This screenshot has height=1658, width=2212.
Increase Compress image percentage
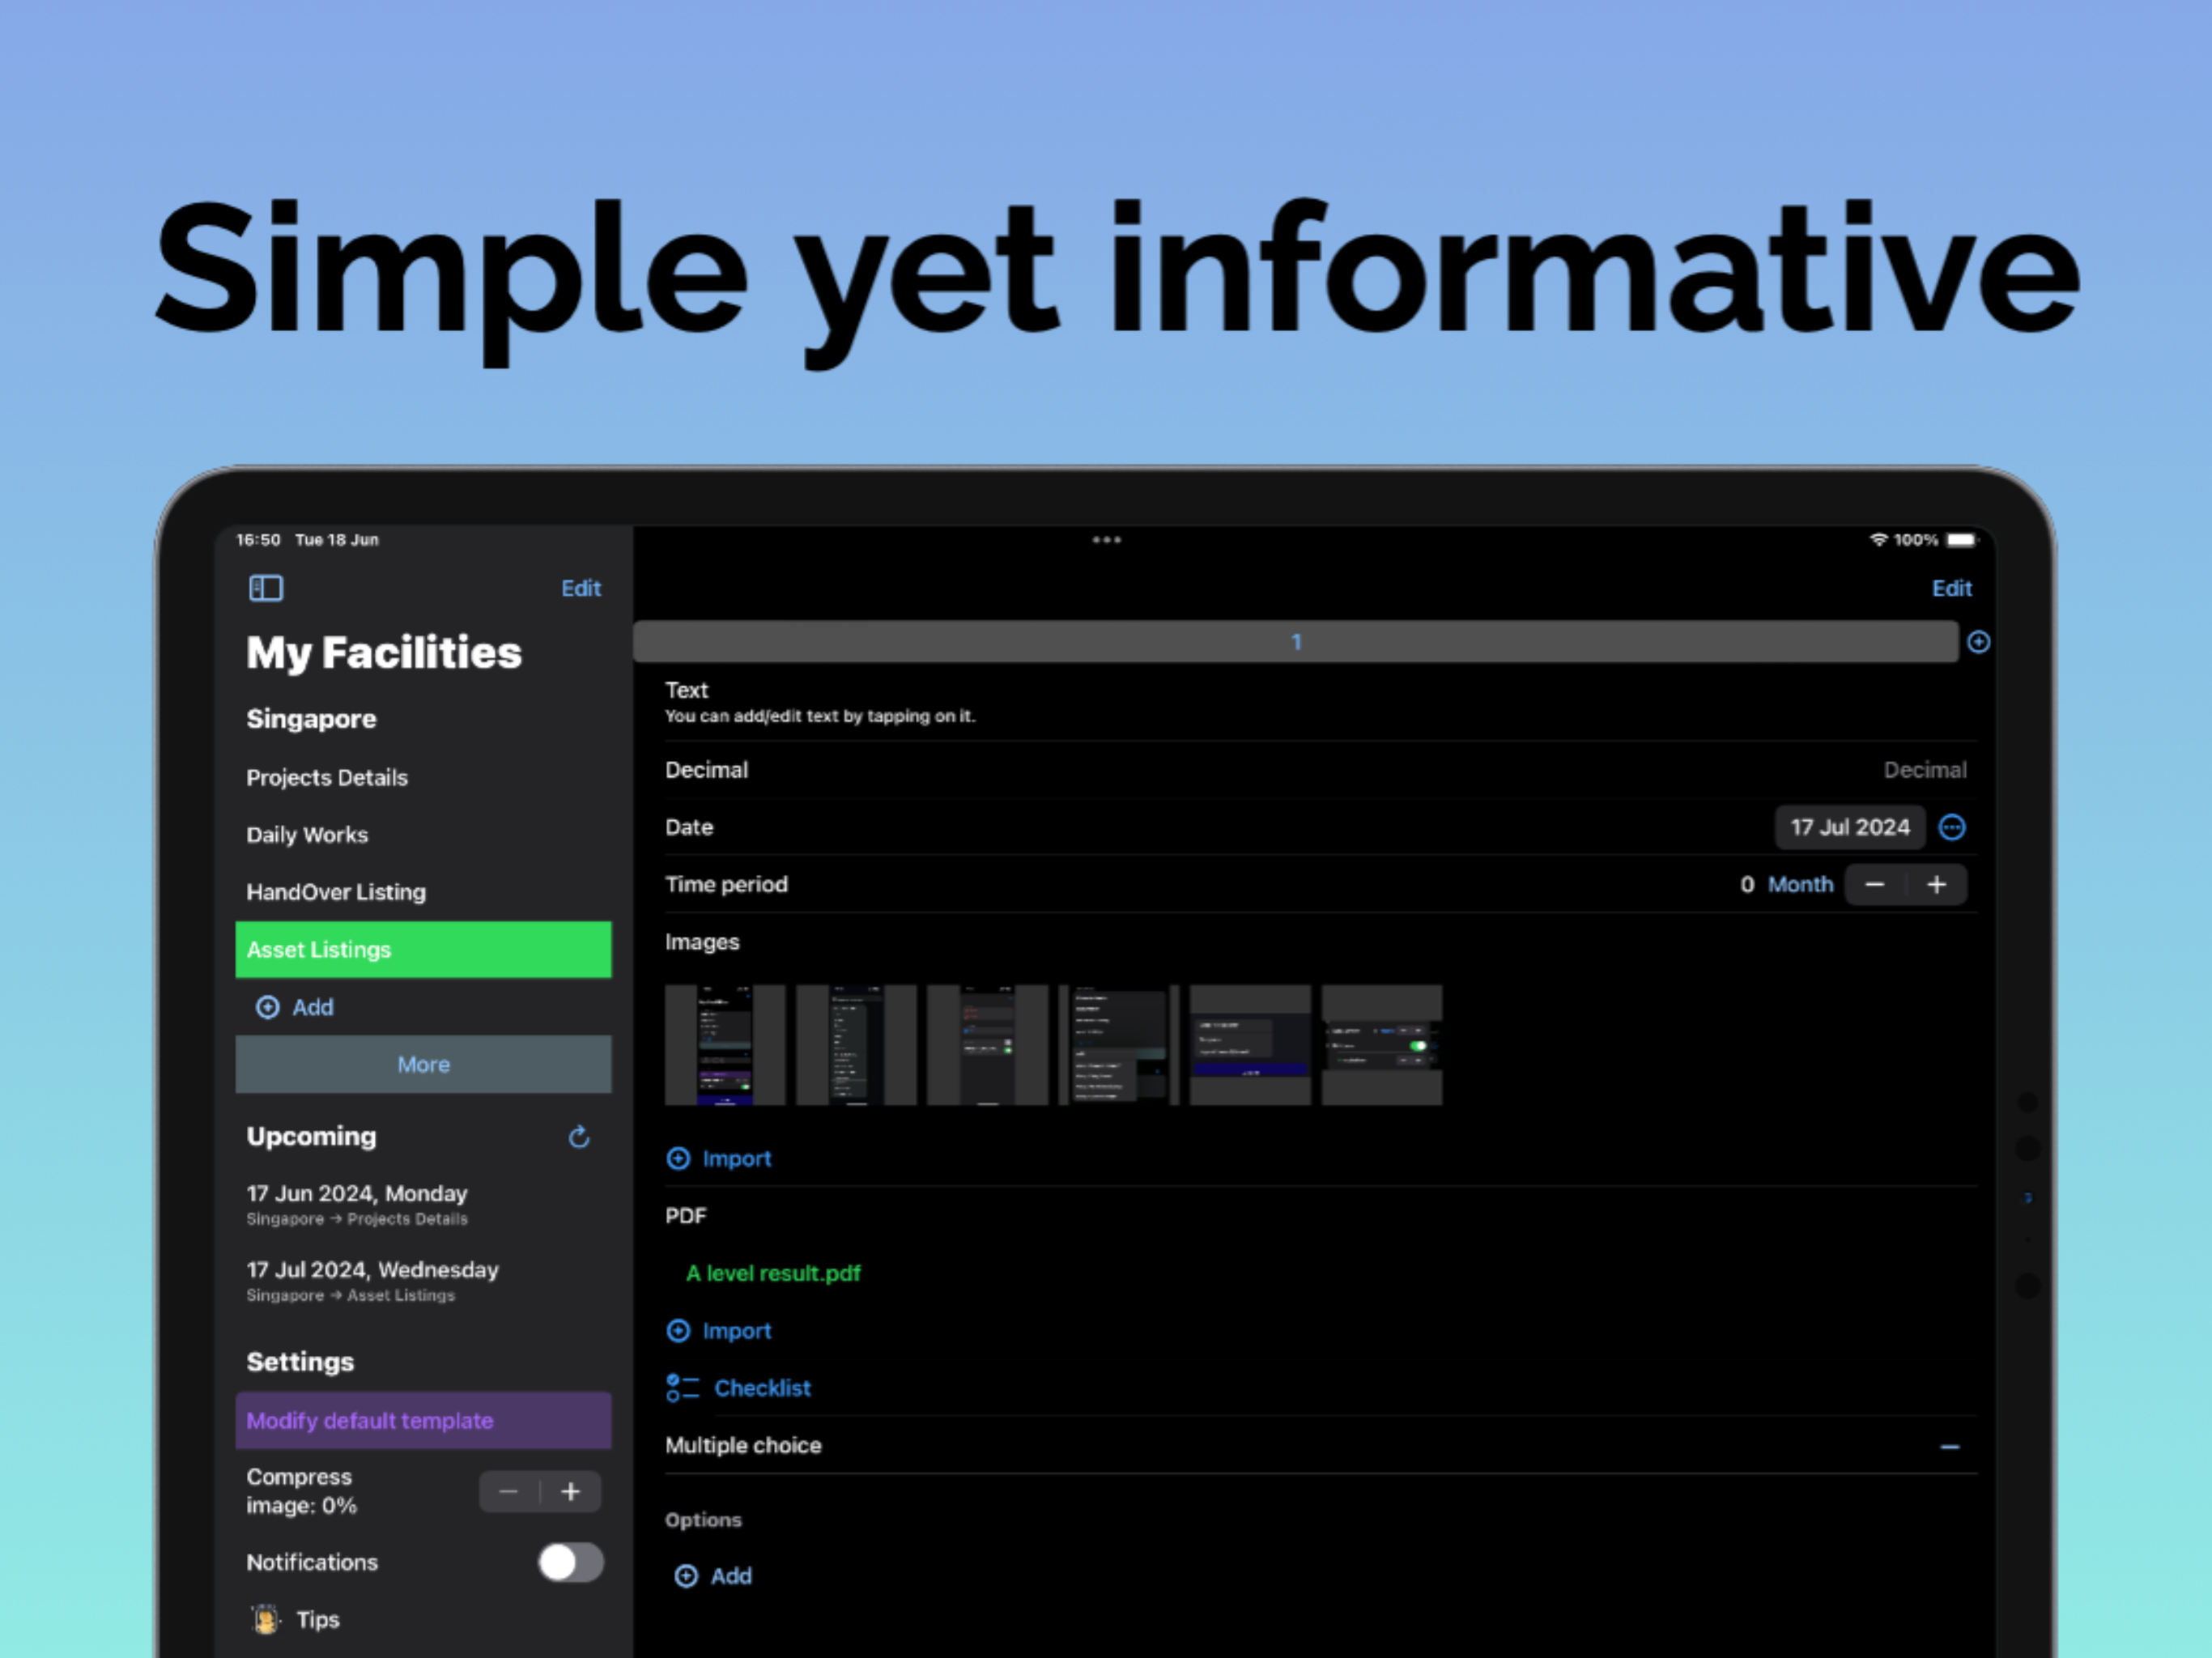tap(571, 1492)
